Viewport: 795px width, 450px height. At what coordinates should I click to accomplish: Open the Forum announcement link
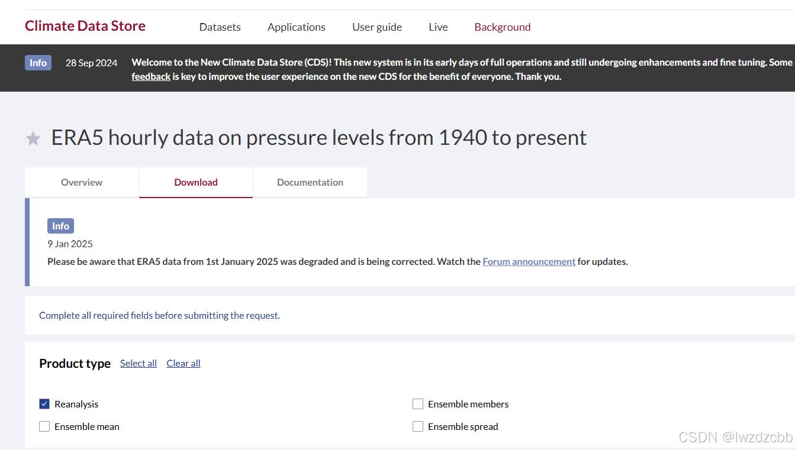(529, 261)
